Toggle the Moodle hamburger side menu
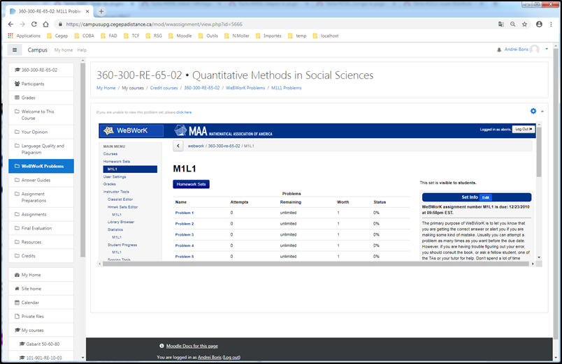 15,50
